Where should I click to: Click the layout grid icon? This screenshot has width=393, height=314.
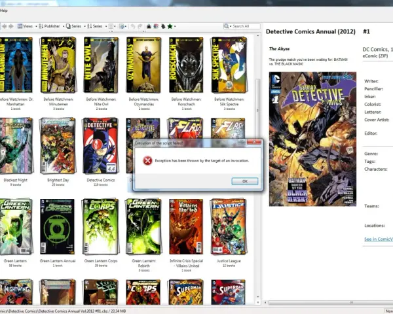coord(111,26)
